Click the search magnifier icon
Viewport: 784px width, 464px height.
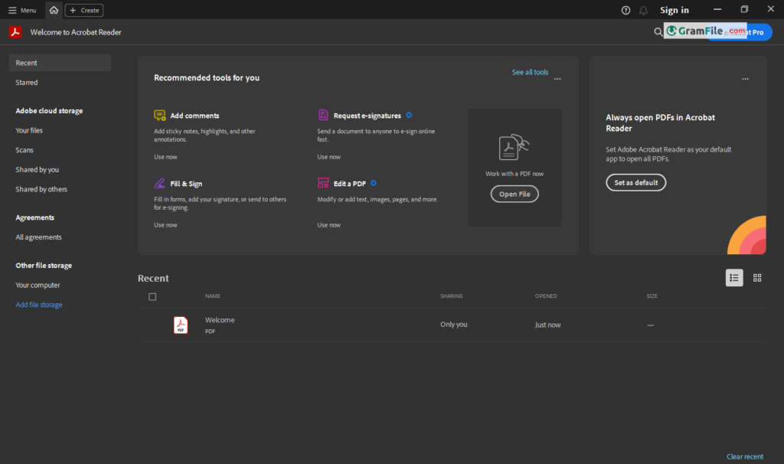click(658, 32)
